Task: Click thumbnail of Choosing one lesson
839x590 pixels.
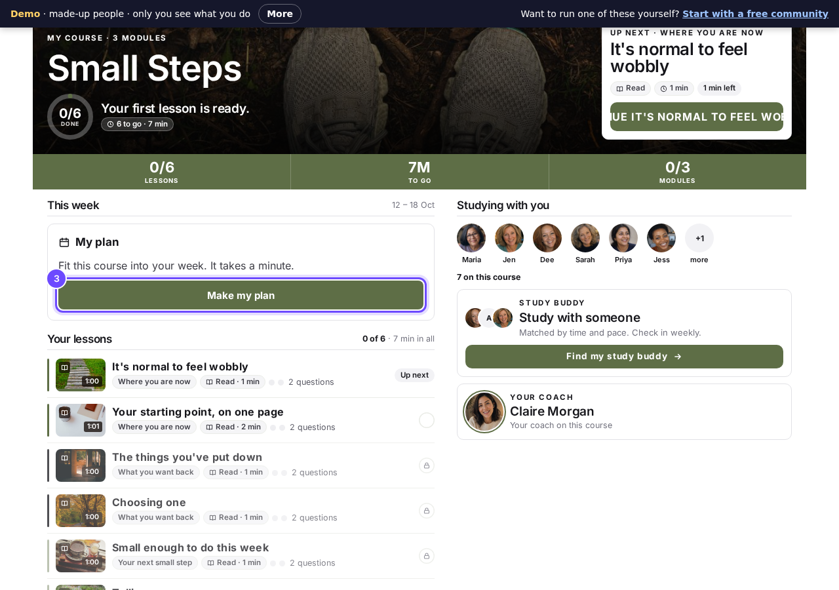Action: (x=81, y=511)
